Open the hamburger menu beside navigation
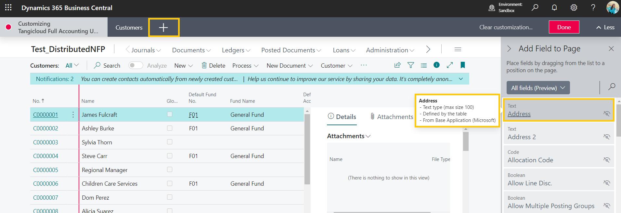The image size is (621, 213). pos(458,49)
